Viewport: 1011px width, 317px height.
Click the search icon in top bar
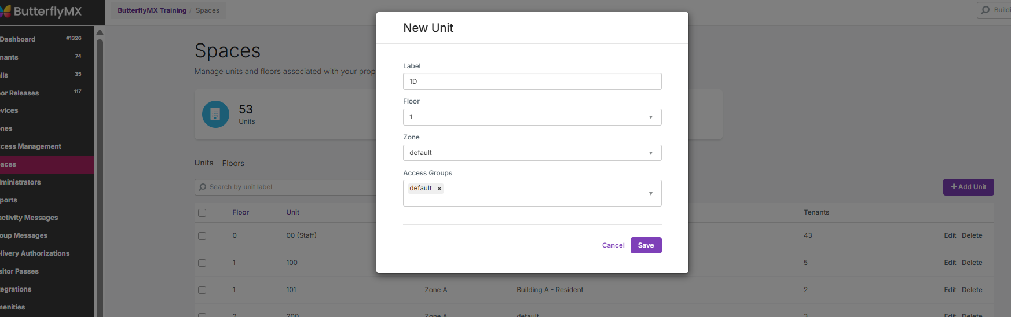point(986,10)
